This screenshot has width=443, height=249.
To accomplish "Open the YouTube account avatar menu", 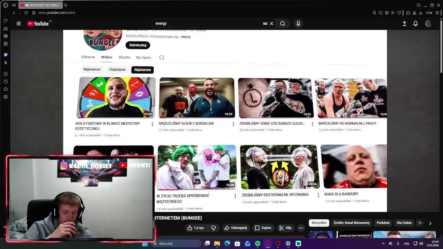I will (x=428, y=24).
